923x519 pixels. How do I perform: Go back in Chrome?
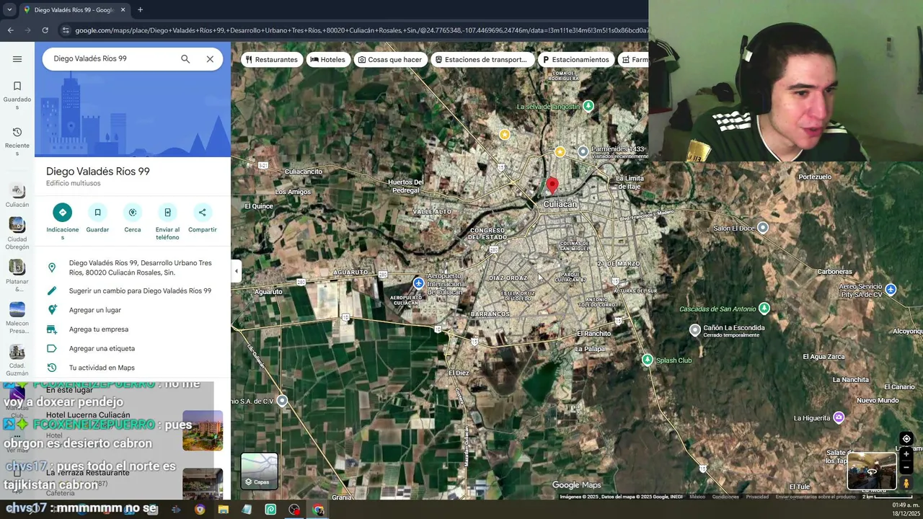[x=10, y=30]
